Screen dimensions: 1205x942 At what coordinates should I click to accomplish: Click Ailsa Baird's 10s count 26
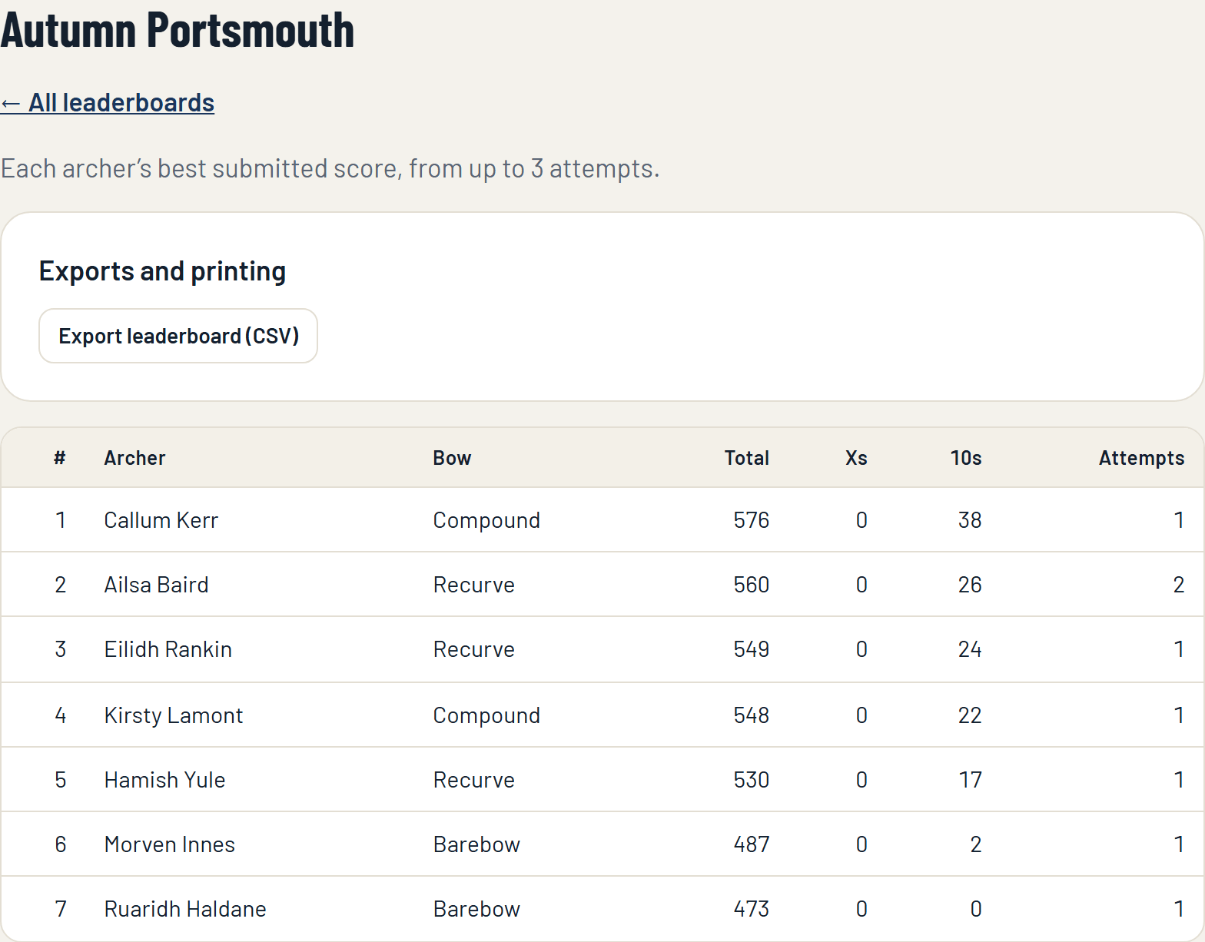point(970,585)
